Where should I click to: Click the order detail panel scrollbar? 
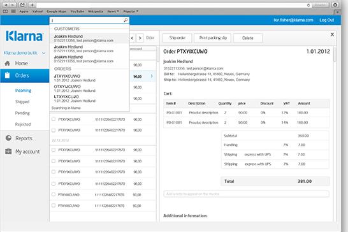pyautogui.click(x=335, y=54)
